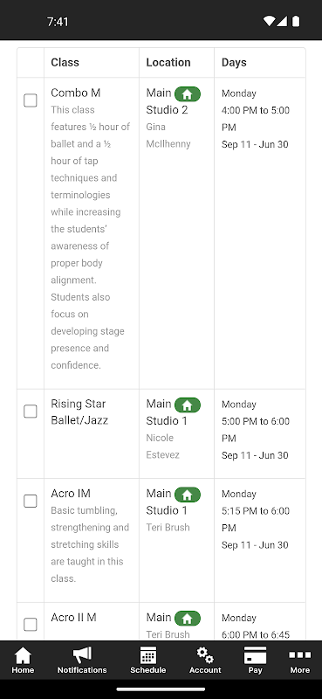Open the Schedule calendar icon

[147, 655]
